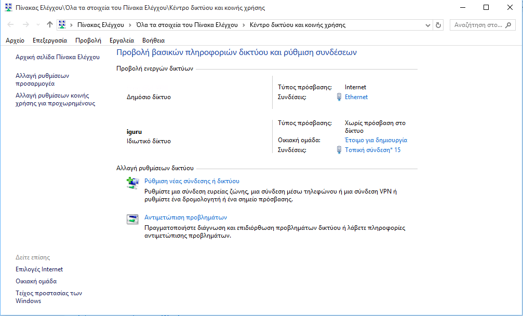Click the Αναζήτηση search field
Screen dimensions: 523x316
click(x=484, y=25)
